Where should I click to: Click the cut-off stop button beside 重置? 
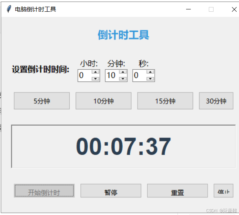(x=223, y=191)
